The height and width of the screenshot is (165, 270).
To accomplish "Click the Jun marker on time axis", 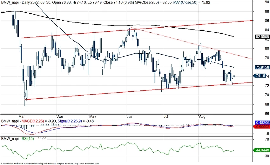I will [x=130, y=116].
